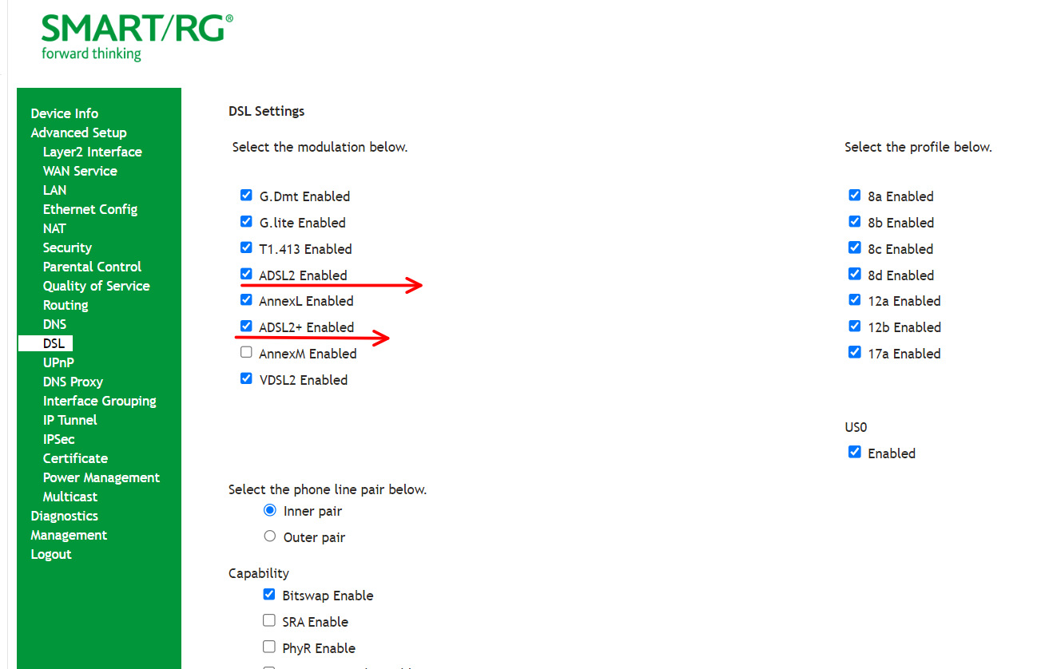The image size is (1053, 669).
Task: Enable AnnexM checkbox
Action: tap(246, 352)
